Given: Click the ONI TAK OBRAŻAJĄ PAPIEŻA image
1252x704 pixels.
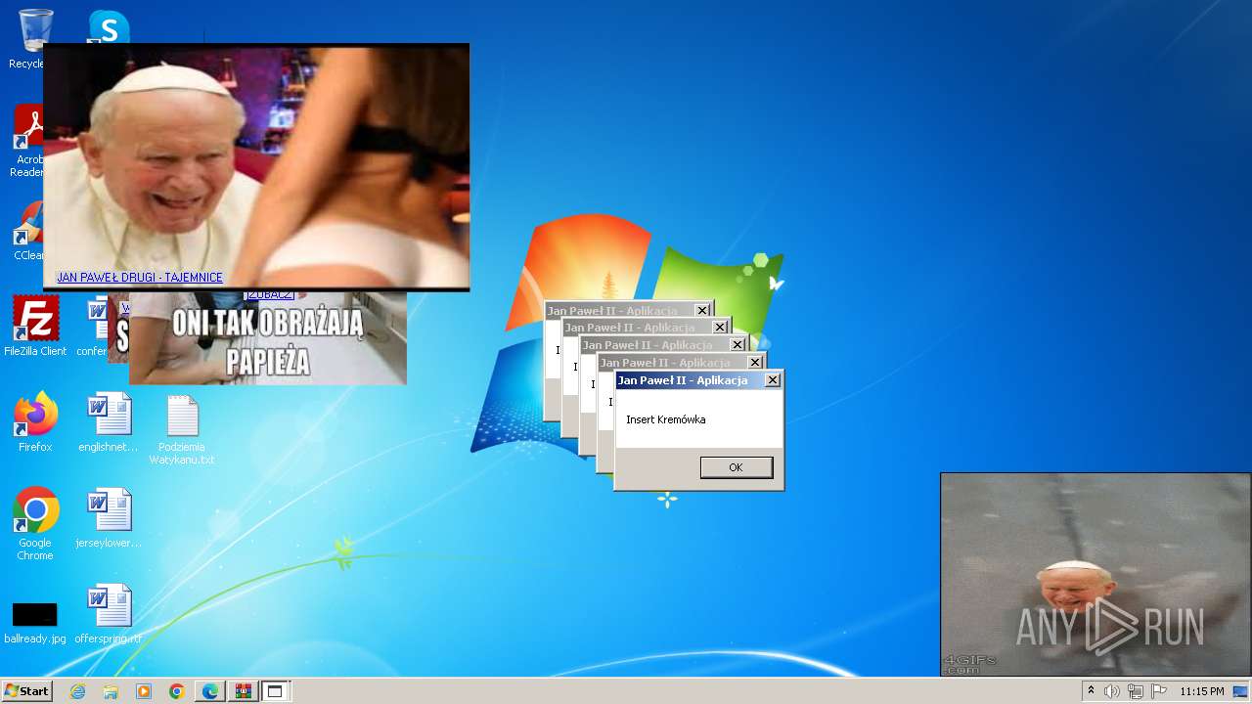Looking at the screenshot, I should tap(267, 338).
